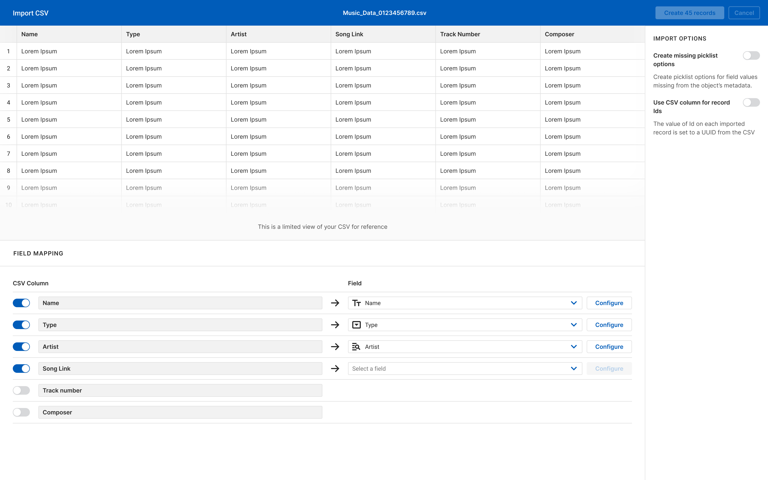Image resolution: width=768 pixels, height=480 pixels.
Task: Expand the Artist field dropdown chevron
Action: (x=573, y=347)
